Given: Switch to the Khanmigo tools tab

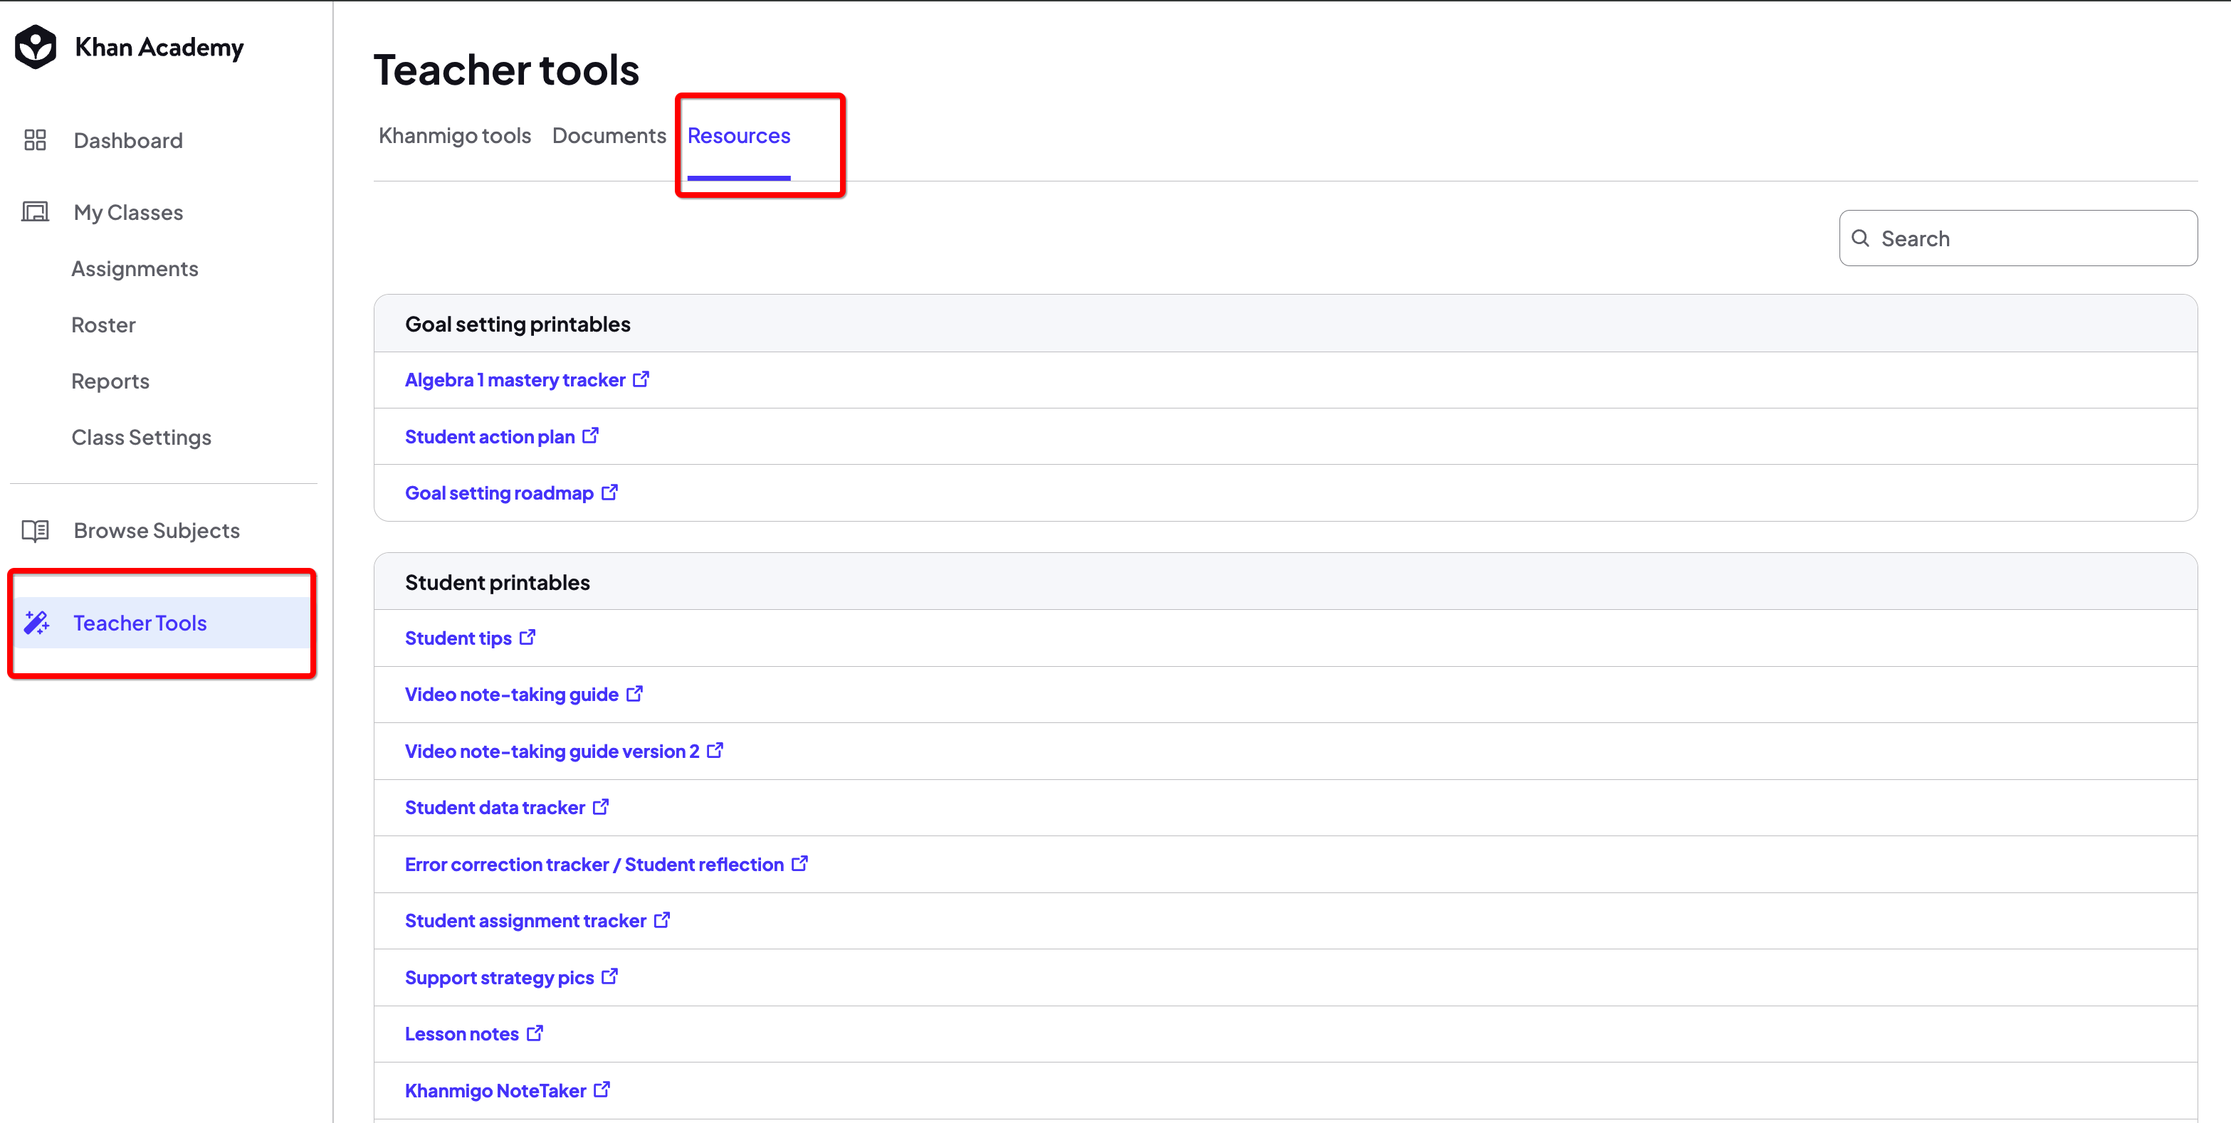Looking at the screenshot, I should click(455, 136).
